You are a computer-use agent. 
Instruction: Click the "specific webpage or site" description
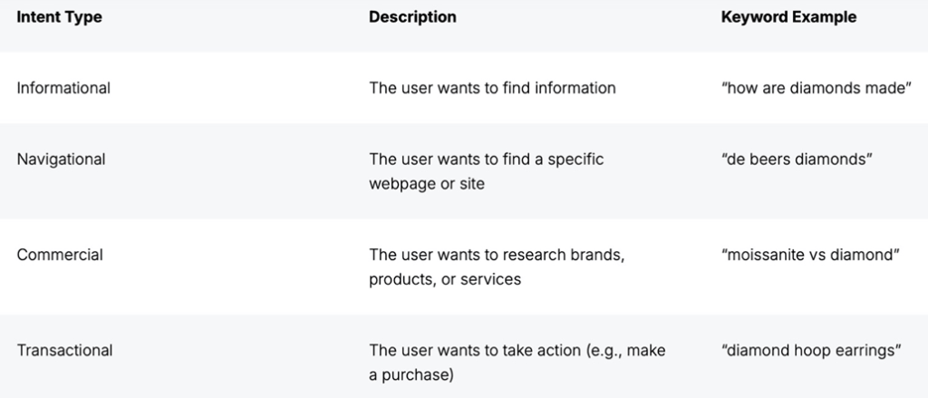[487, 171]
